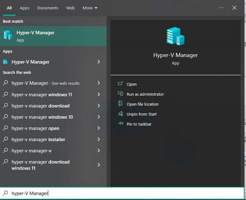Click the small Hyper-V Manager icon under Apps
The image size is (246, 200).
click(5, 62)
